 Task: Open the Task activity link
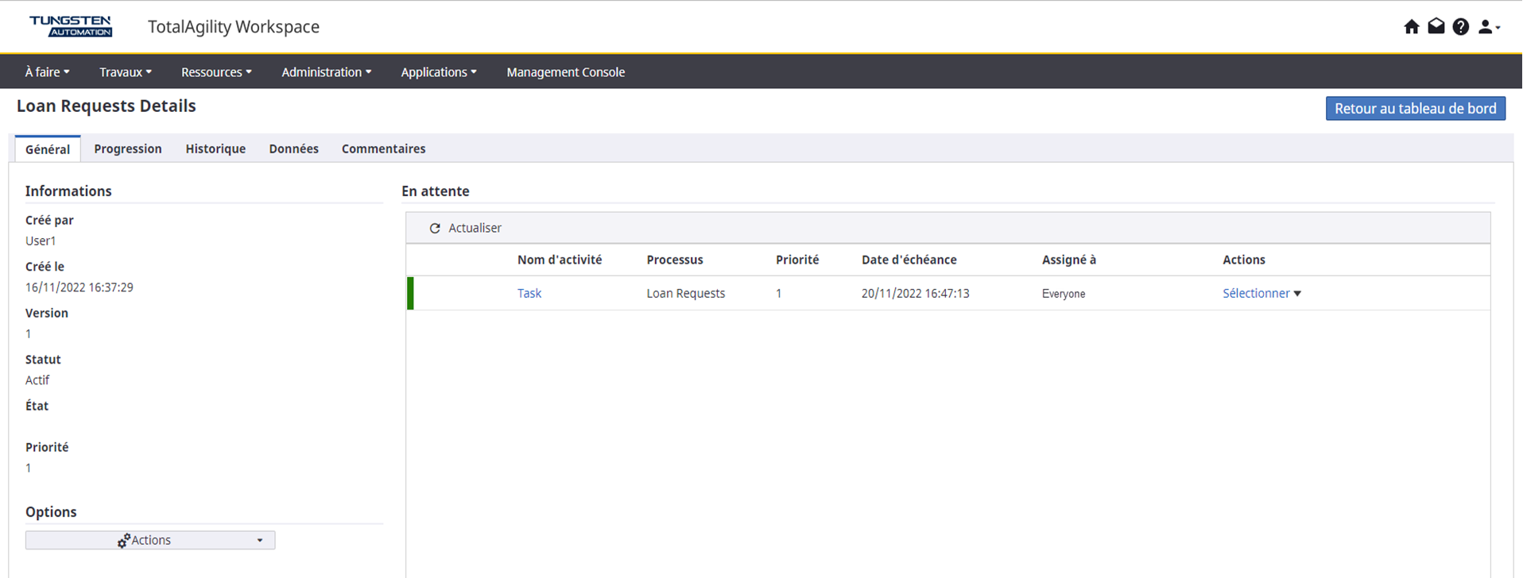click(x=529, y=294)
